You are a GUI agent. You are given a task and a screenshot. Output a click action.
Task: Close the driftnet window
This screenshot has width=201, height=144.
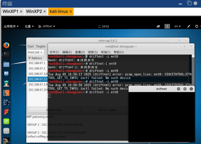pos(191,89)
